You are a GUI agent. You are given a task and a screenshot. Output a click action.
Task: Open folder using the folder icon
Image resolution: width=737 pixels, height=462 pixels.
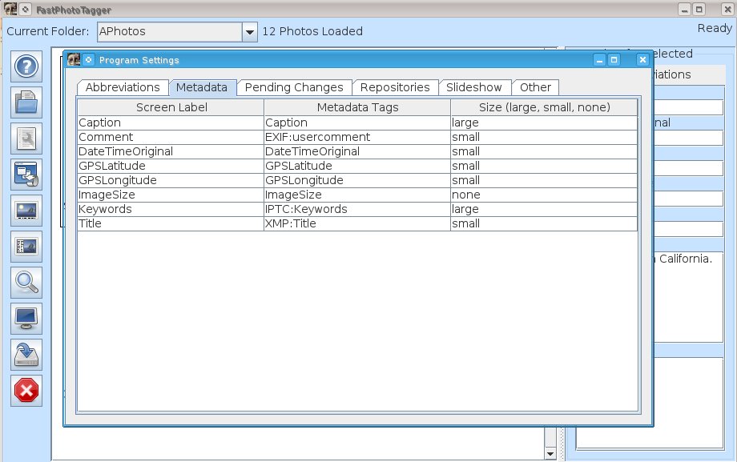pos(27,102)
